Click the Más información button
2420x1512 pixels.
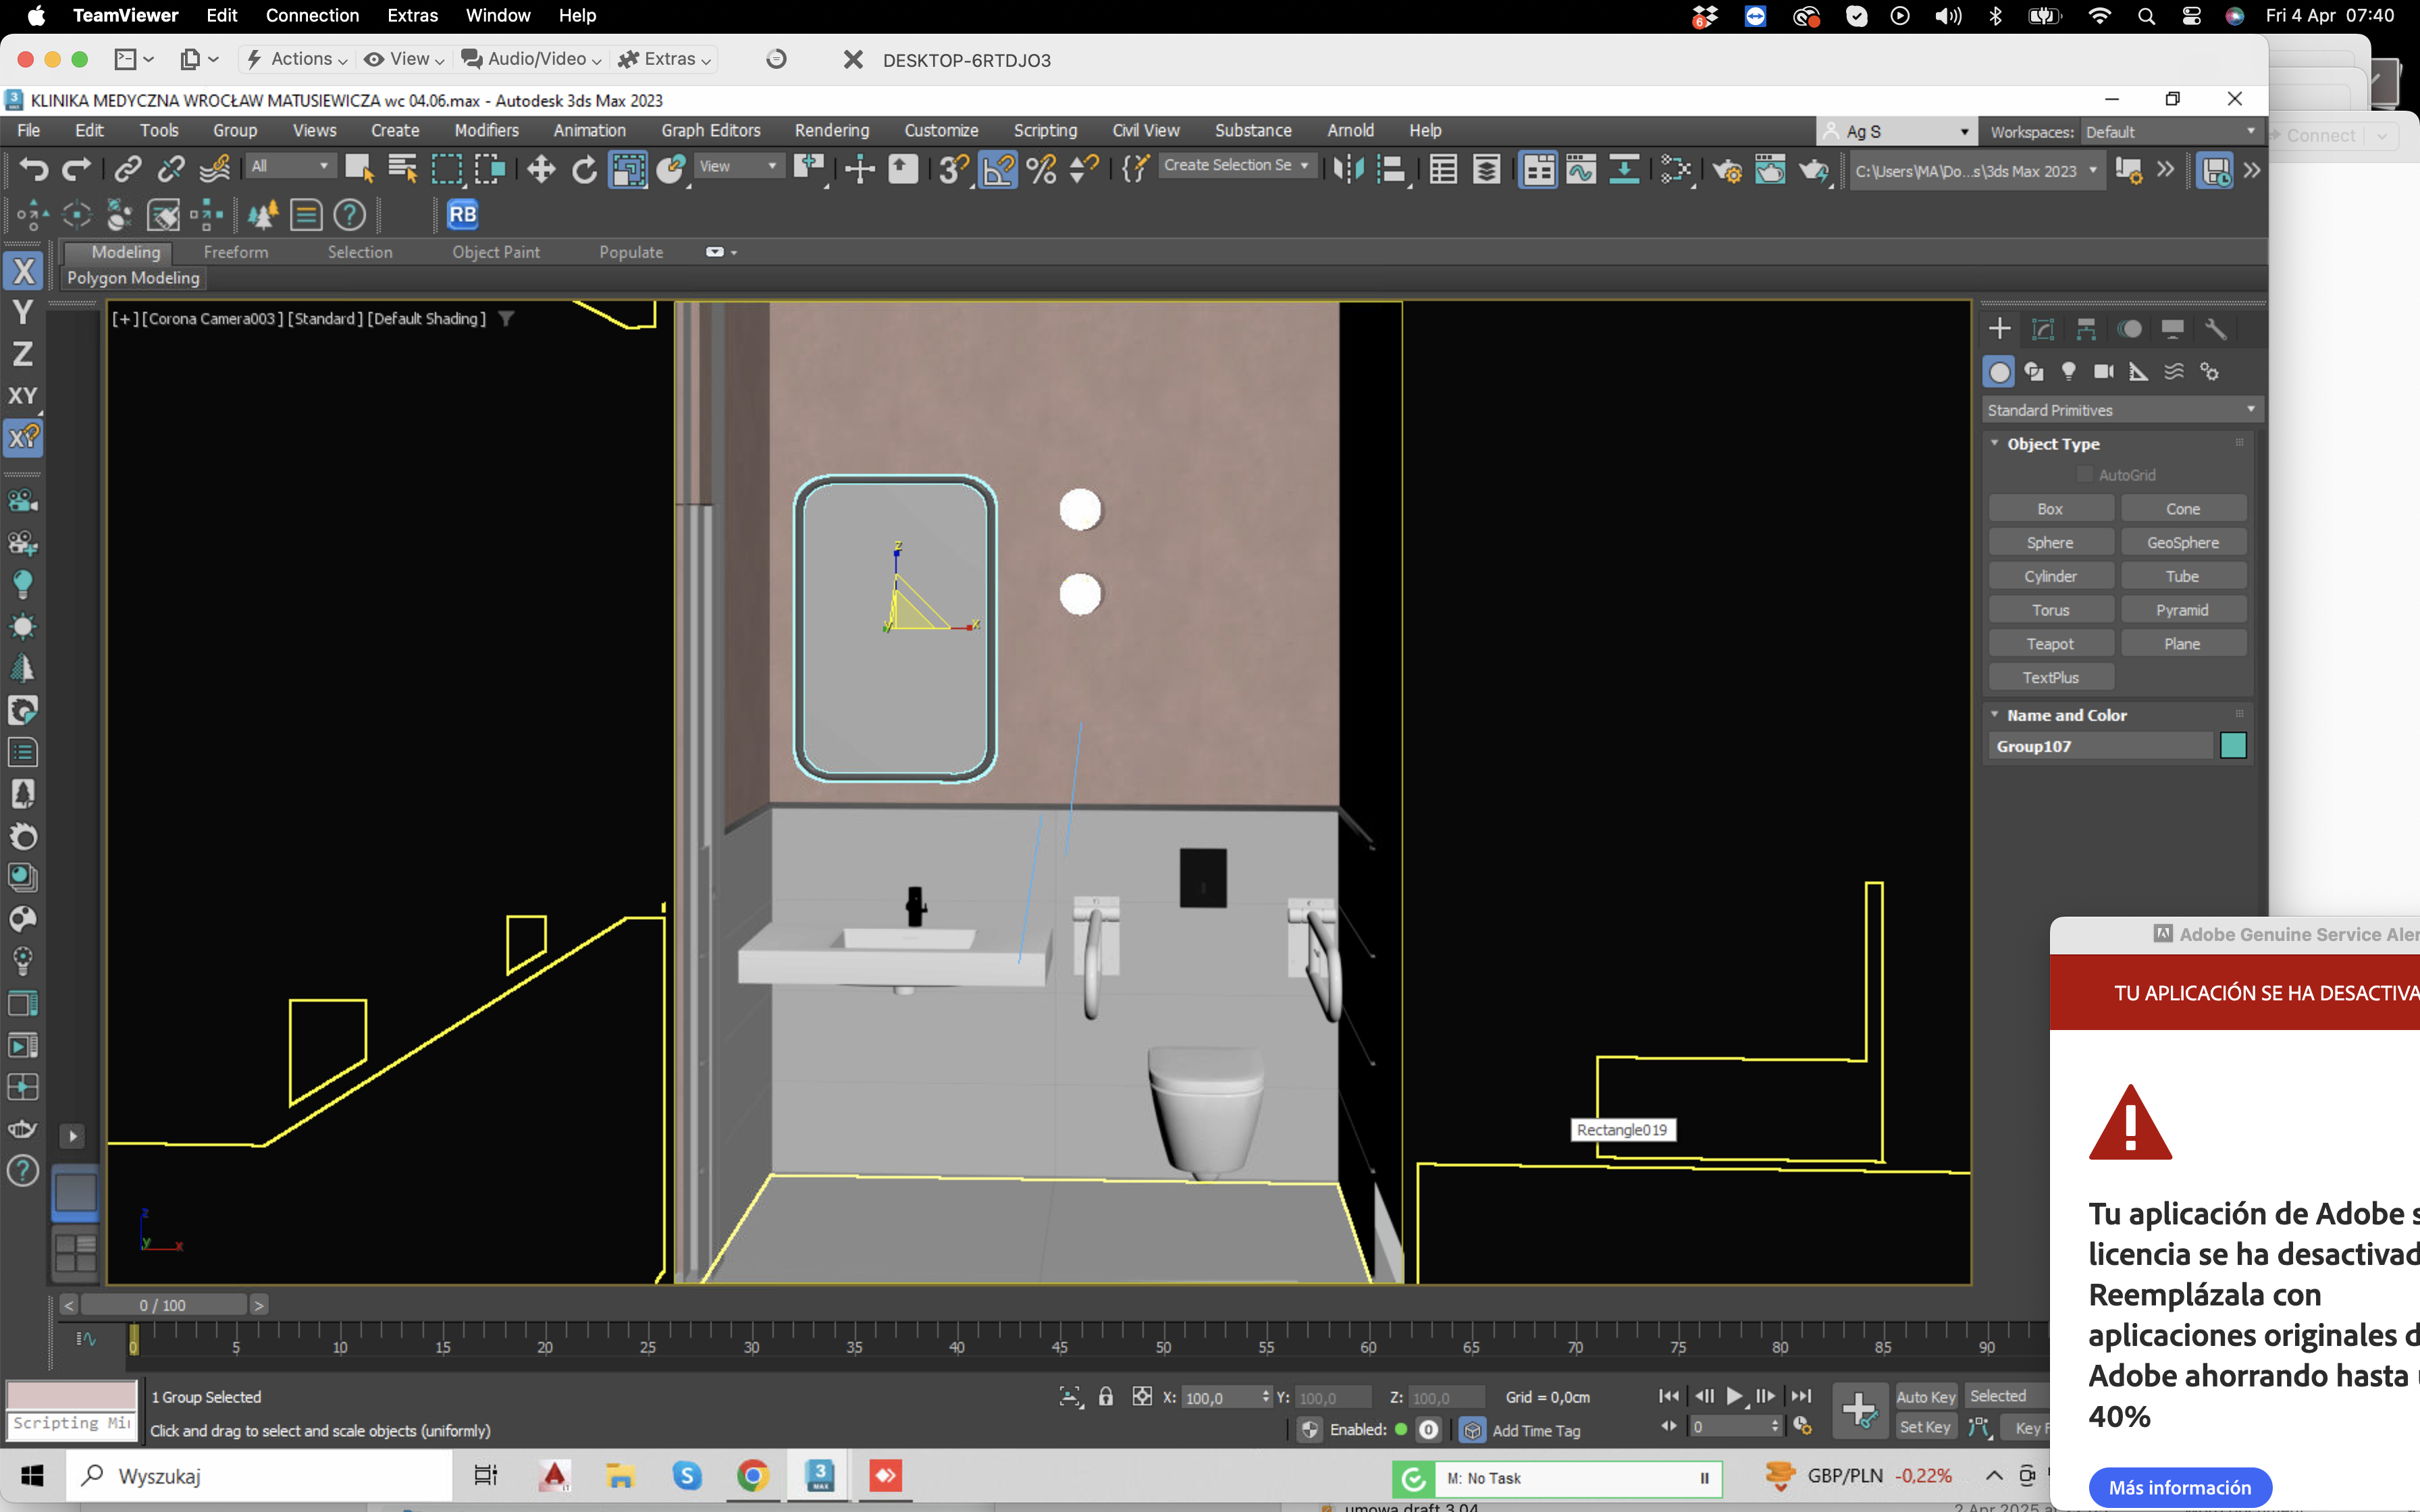coord(2180,1487)
